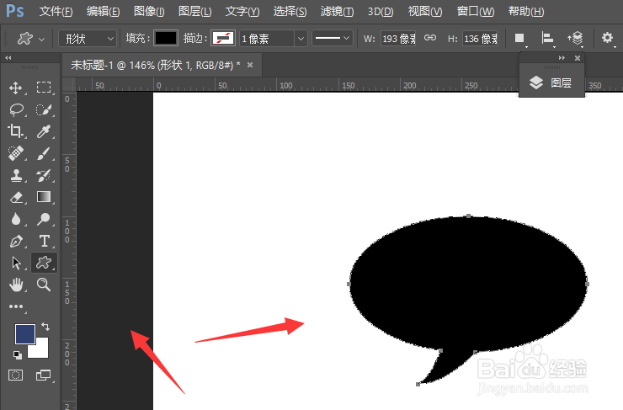Open the 滤镜(T) menu
Screen dimensions: 623x410
click(338, 12)
